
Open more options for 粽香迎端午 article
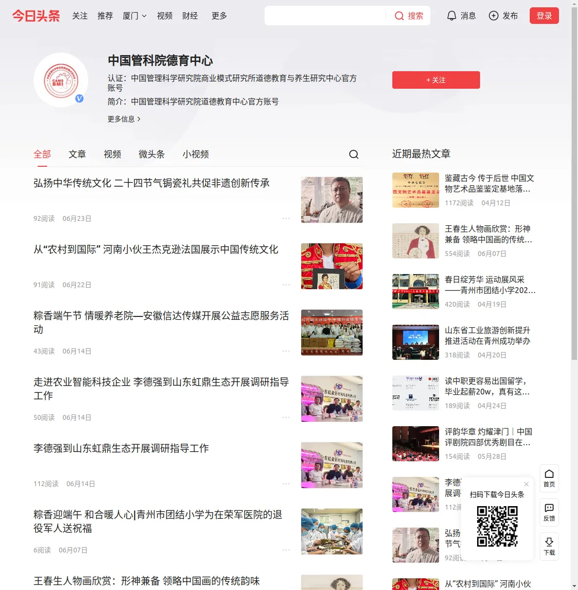(286, 550)
